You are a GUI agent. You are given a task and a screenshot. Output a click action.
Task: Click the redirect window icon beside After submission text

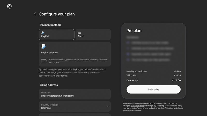(x=44, y=61)
